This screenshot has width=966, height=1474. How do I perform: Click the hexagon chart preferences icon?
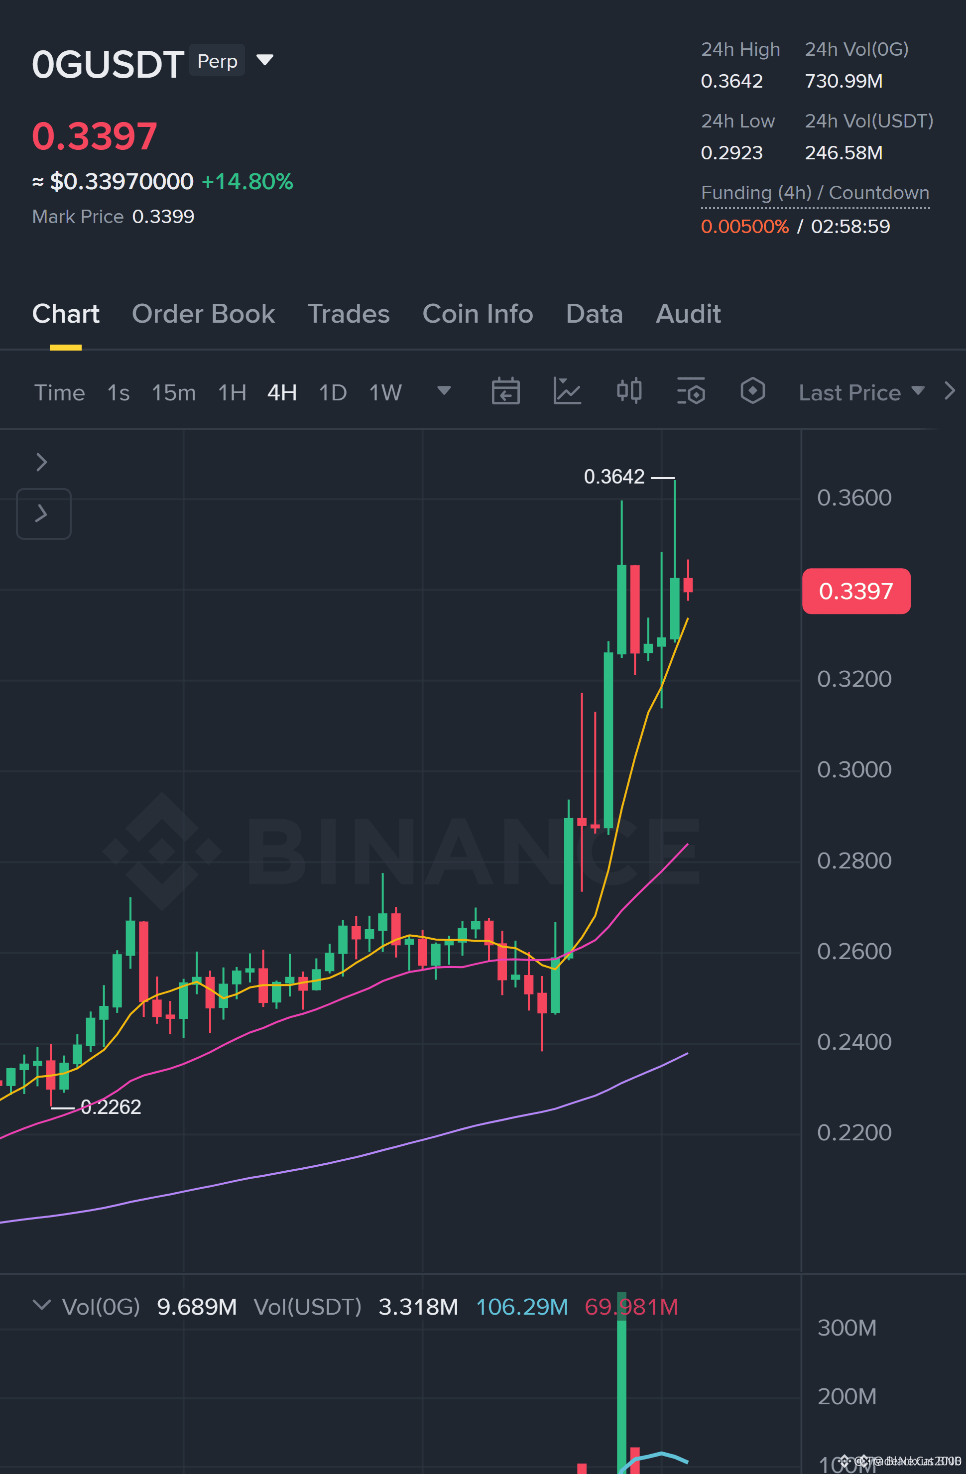tap(752, 391)
